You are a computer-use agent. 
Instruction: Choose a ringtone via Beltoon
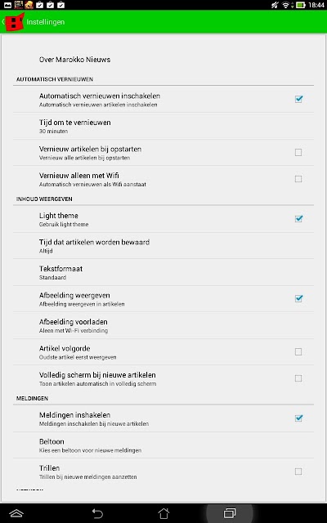[x=163, y=445]
